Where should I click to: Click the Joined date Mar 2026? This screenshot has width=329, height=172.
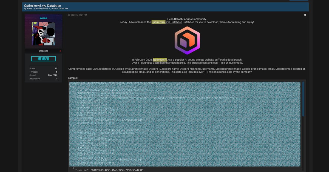coord(53,75)
